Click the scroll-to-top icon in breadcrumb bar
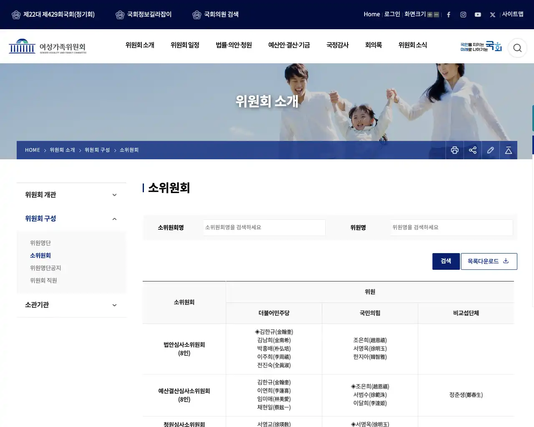This screenshot has height=427, width=534. [x=509, y=150]
